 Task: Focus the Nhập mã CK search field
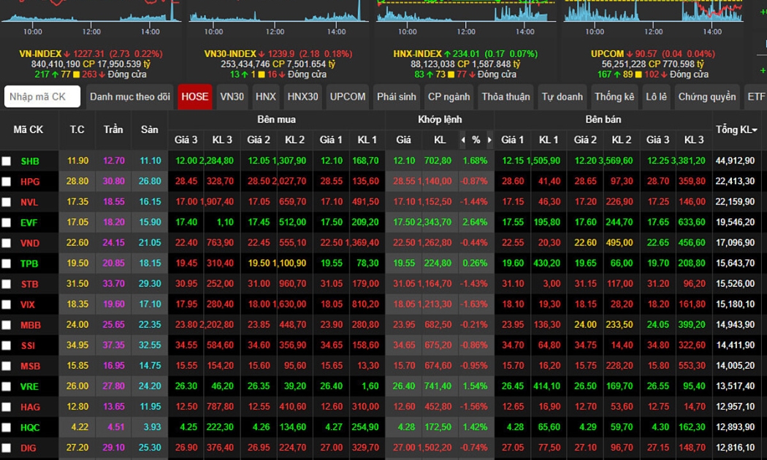click(x=42, y=96)
